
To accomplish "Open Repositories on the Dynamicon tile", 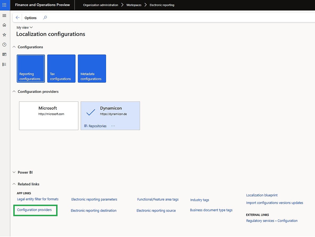I will 95,126.
